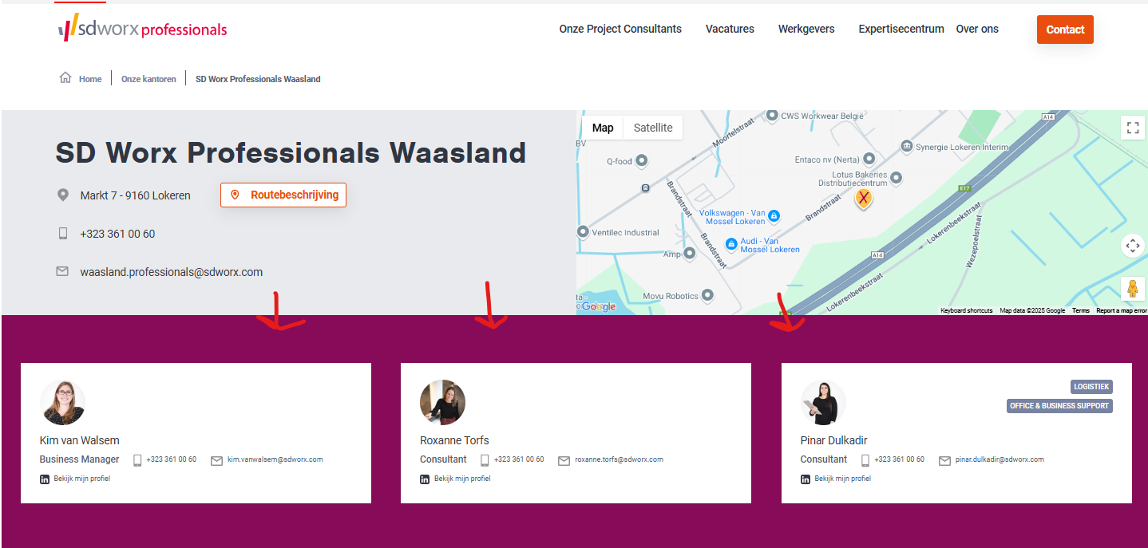
Task: Switch the map to Satellite view
Action: click(x=653, y=128)
